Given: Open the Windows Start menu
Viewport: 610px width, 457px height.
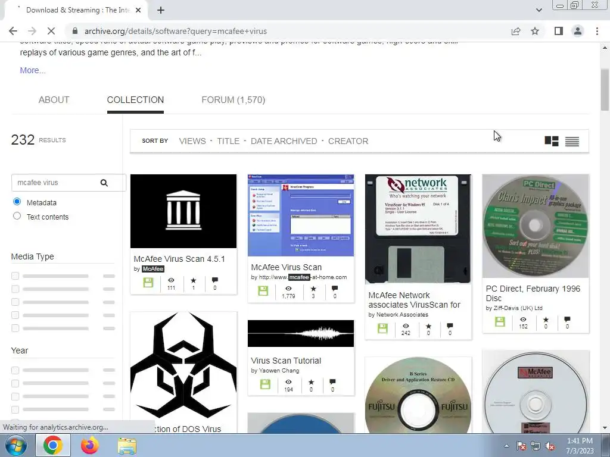Looking at the screenshot, I should tap(15, 445).
